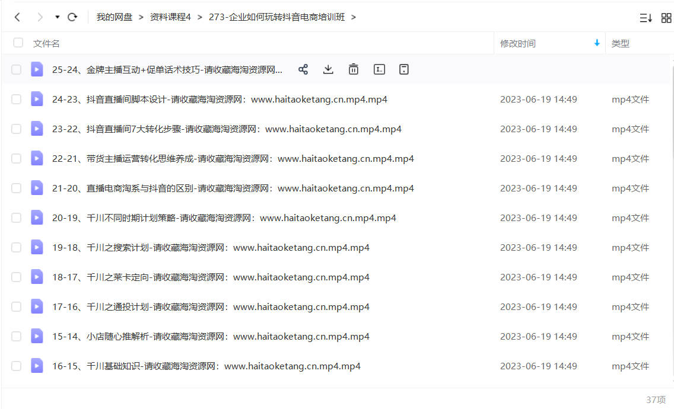Toggle the select-all checkbox in header
This screenshot has height=409, width=674.
18,43
